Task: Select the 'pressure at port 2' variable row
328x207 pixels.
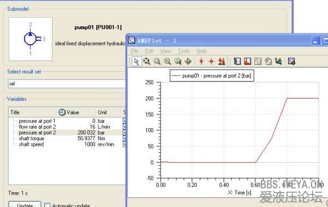Action: click(66, 133)
